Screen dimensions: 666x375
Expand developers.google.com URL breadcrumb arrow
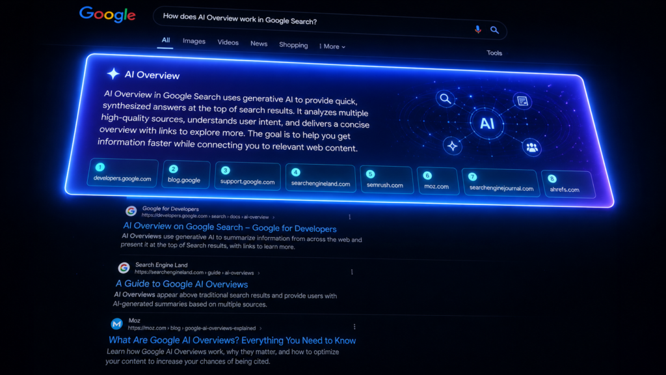click(x=274, y=217)
